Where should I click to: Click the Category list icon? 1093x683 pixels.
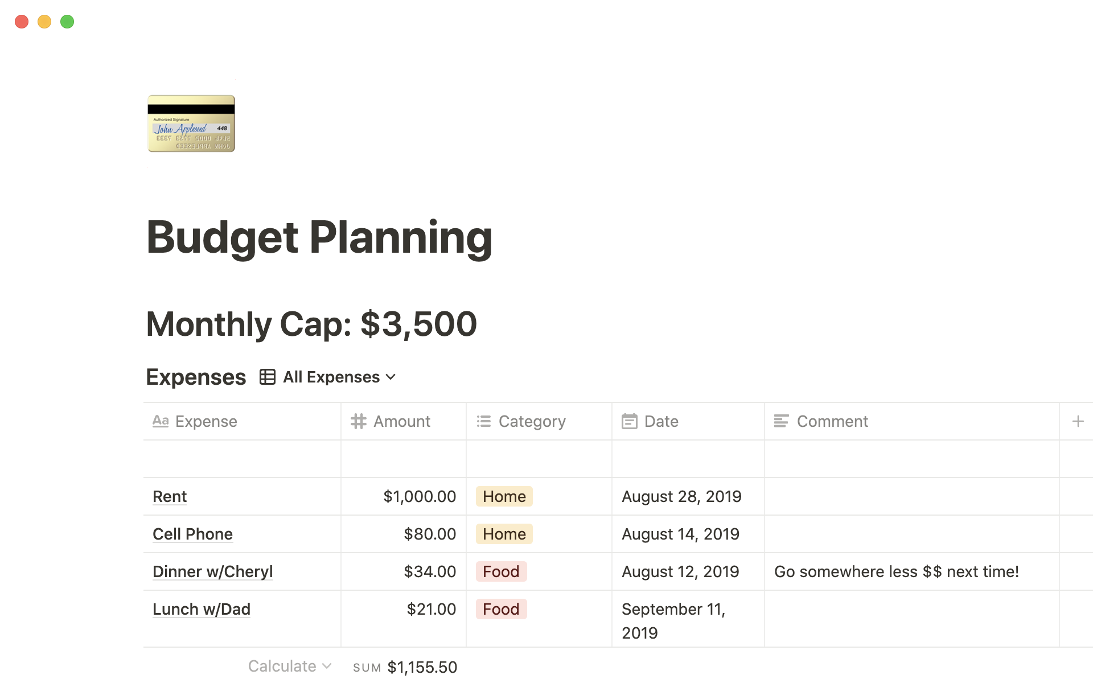[x=484, y=421]
